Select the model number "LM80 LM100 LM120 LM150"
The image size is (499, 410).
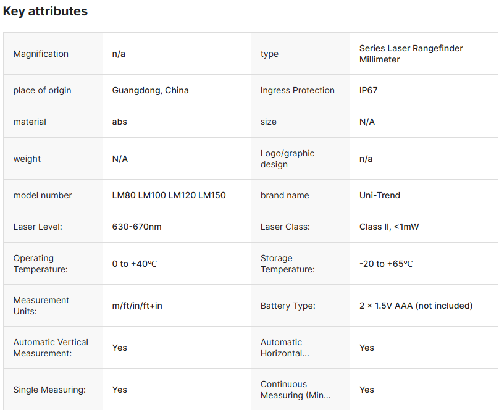click(169, 195)
